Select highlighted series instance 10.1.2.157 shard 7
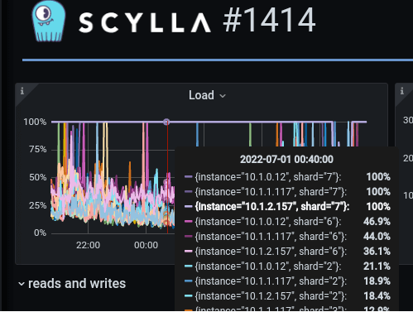The width and height of the screenshot is (413, 312). coord(272,207)
